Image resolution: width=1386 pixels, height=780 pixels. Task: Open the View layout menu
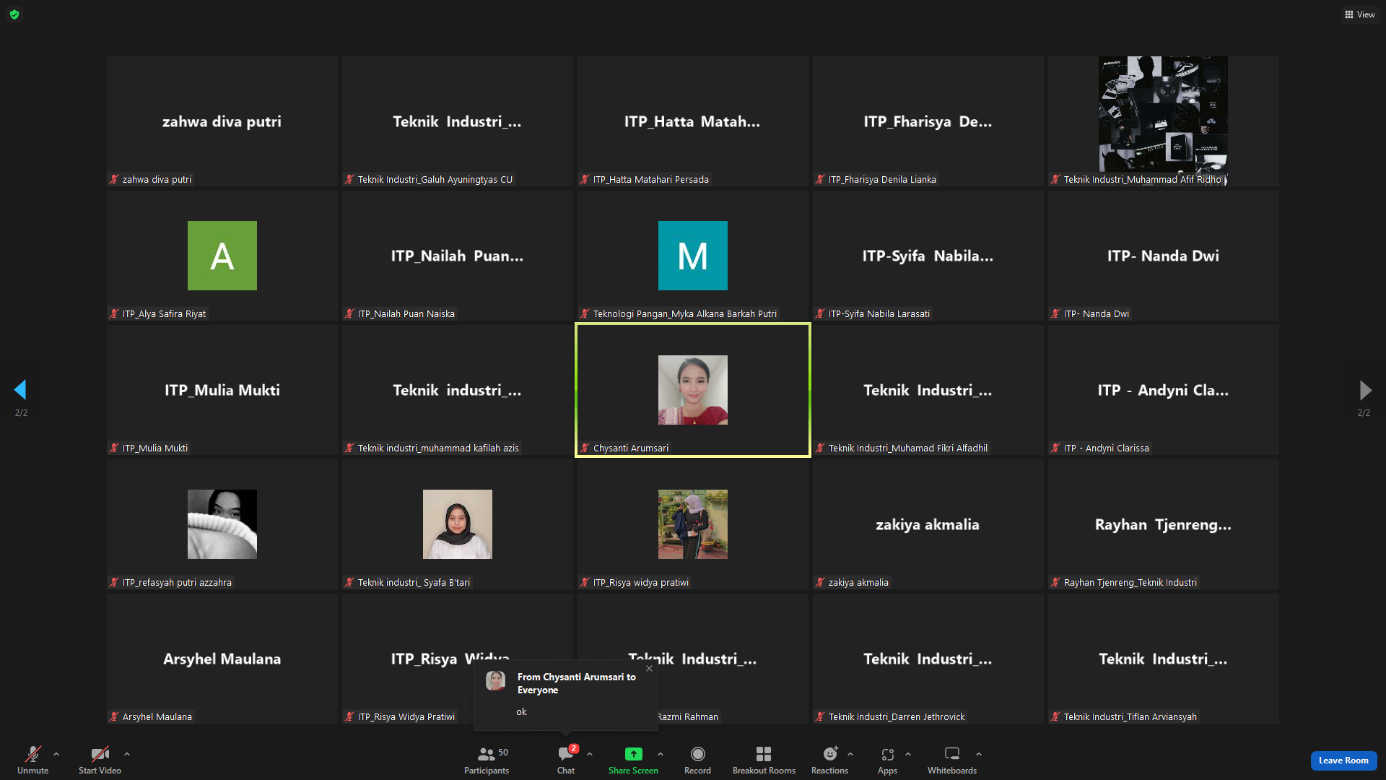(x=1360, y=14)
